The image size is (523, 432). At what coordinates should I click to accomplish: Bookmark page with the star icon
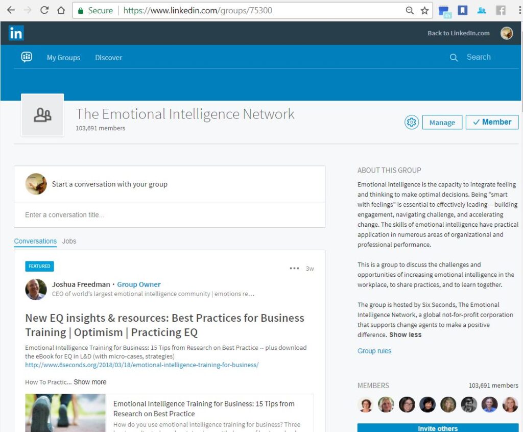tap(424, 10)
